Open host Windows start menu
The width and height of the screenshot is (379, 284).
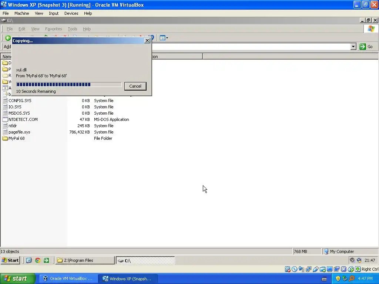17,279
